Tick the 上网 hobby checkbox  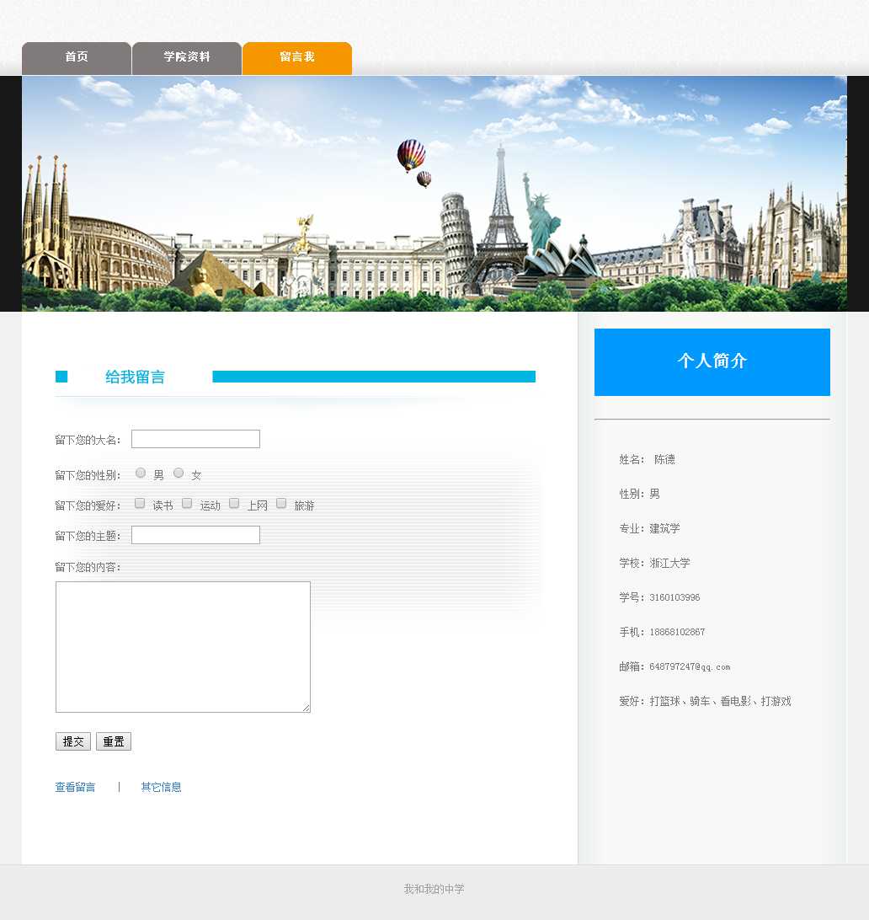[234, 504]
